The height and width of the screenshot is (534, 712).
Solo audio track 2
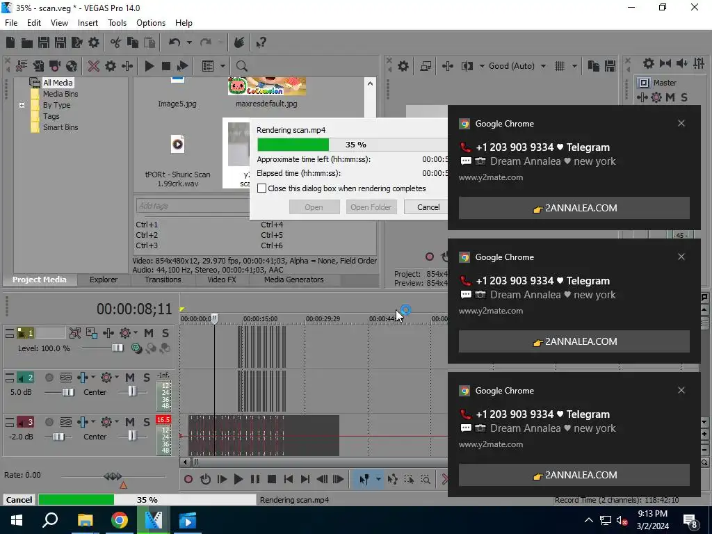pyautogui.click(x=146, y=378)
